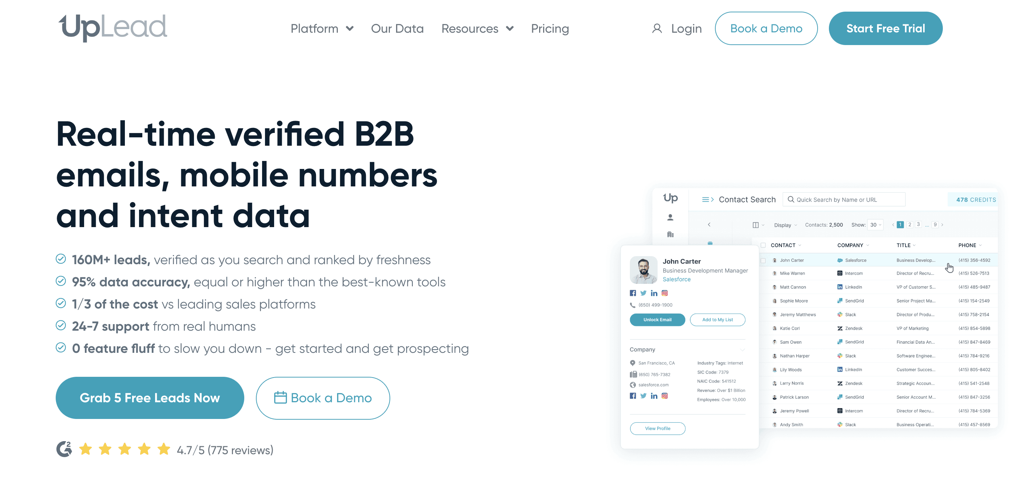Screen dimensions: 1012x484
Task: Open the Our Data menu item
Action: [397, 28]
